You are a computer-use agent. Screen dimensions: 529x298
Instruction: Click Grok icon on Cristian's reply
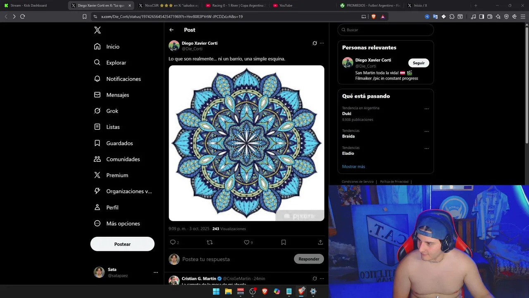point(315,279)
